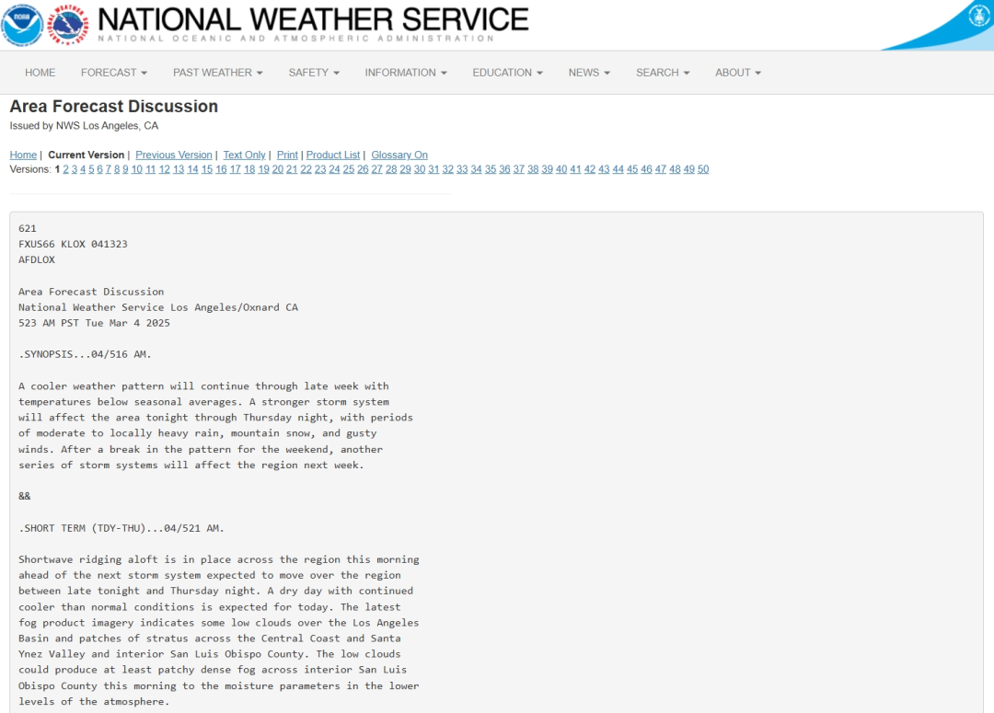
Task: Open version 45 of the discussion
Action: point(632,169)
